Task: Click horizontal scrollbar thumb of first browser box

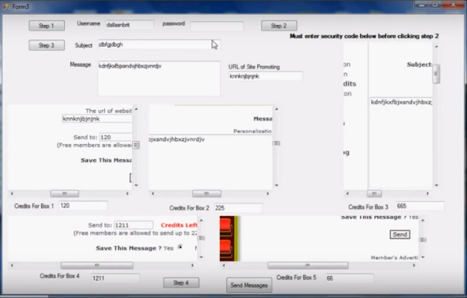Action: tap(64, 193)
